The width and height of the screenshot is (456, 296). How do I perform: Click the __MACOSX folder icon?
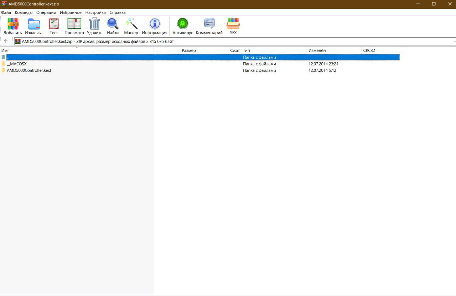tap(3, 64)
